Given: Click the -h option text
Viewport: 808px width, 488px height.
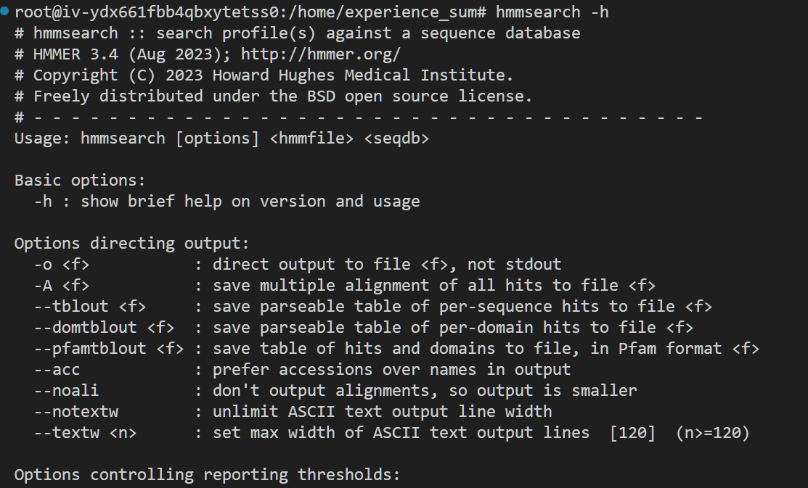Looking at the screenshot, I should (x=44, y=202).
